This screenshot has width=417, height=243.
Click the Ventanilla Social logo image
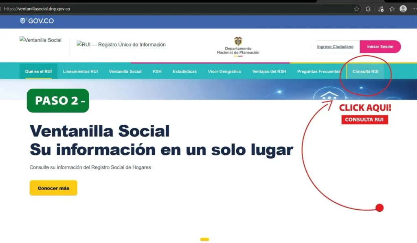(40, 40)
